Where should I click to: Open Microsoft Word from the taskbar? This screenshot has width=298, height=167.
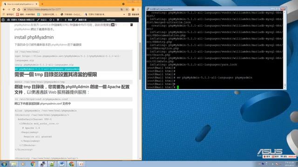click(62, 164)
